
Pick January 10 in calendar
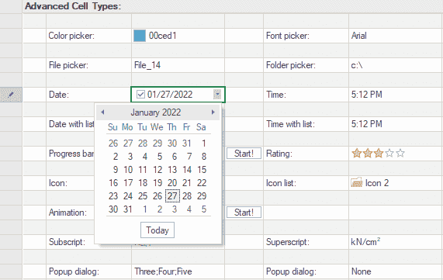pyautogui.click(x=128, y=170)
